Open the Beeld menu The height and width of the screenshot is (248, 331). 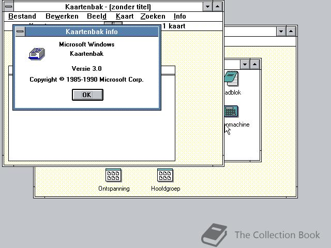pyautogui.click(x=97, y=16)
